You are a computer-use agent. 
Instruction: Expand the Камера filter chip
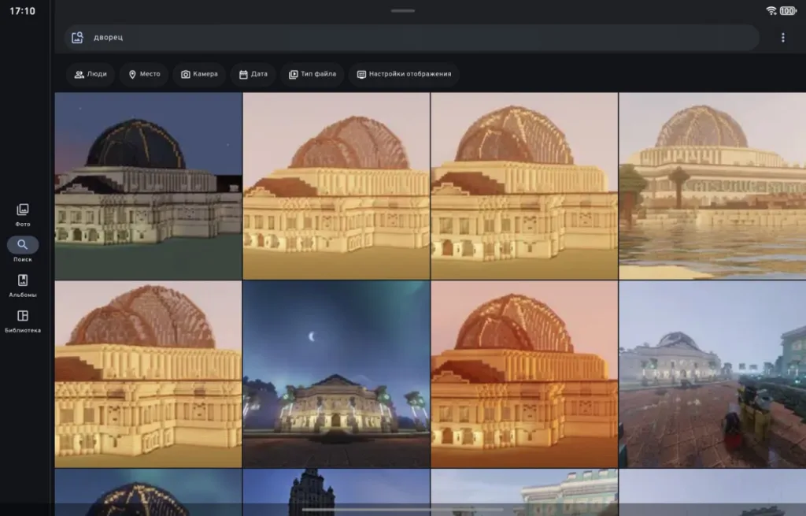[199, 74]
